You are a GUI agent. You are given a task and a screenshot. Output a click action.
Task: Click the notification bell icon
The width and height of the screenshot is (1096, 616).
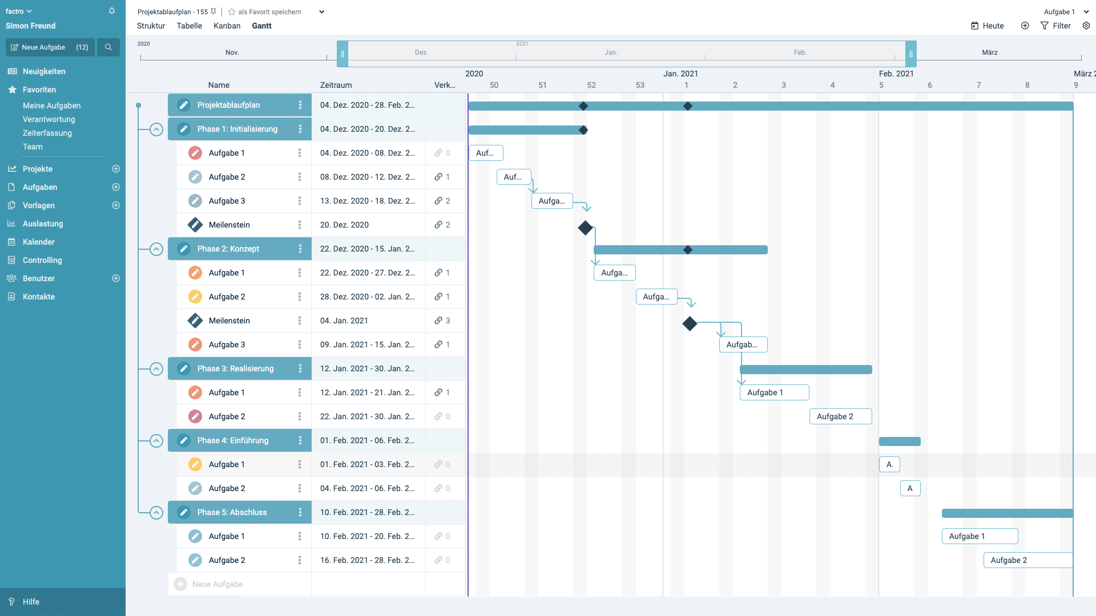point(112,11)
